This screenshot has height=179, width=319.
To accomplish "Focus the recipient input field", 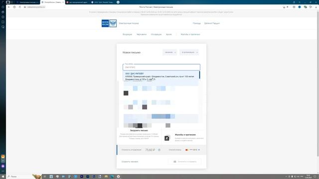I will coord(161,67).
